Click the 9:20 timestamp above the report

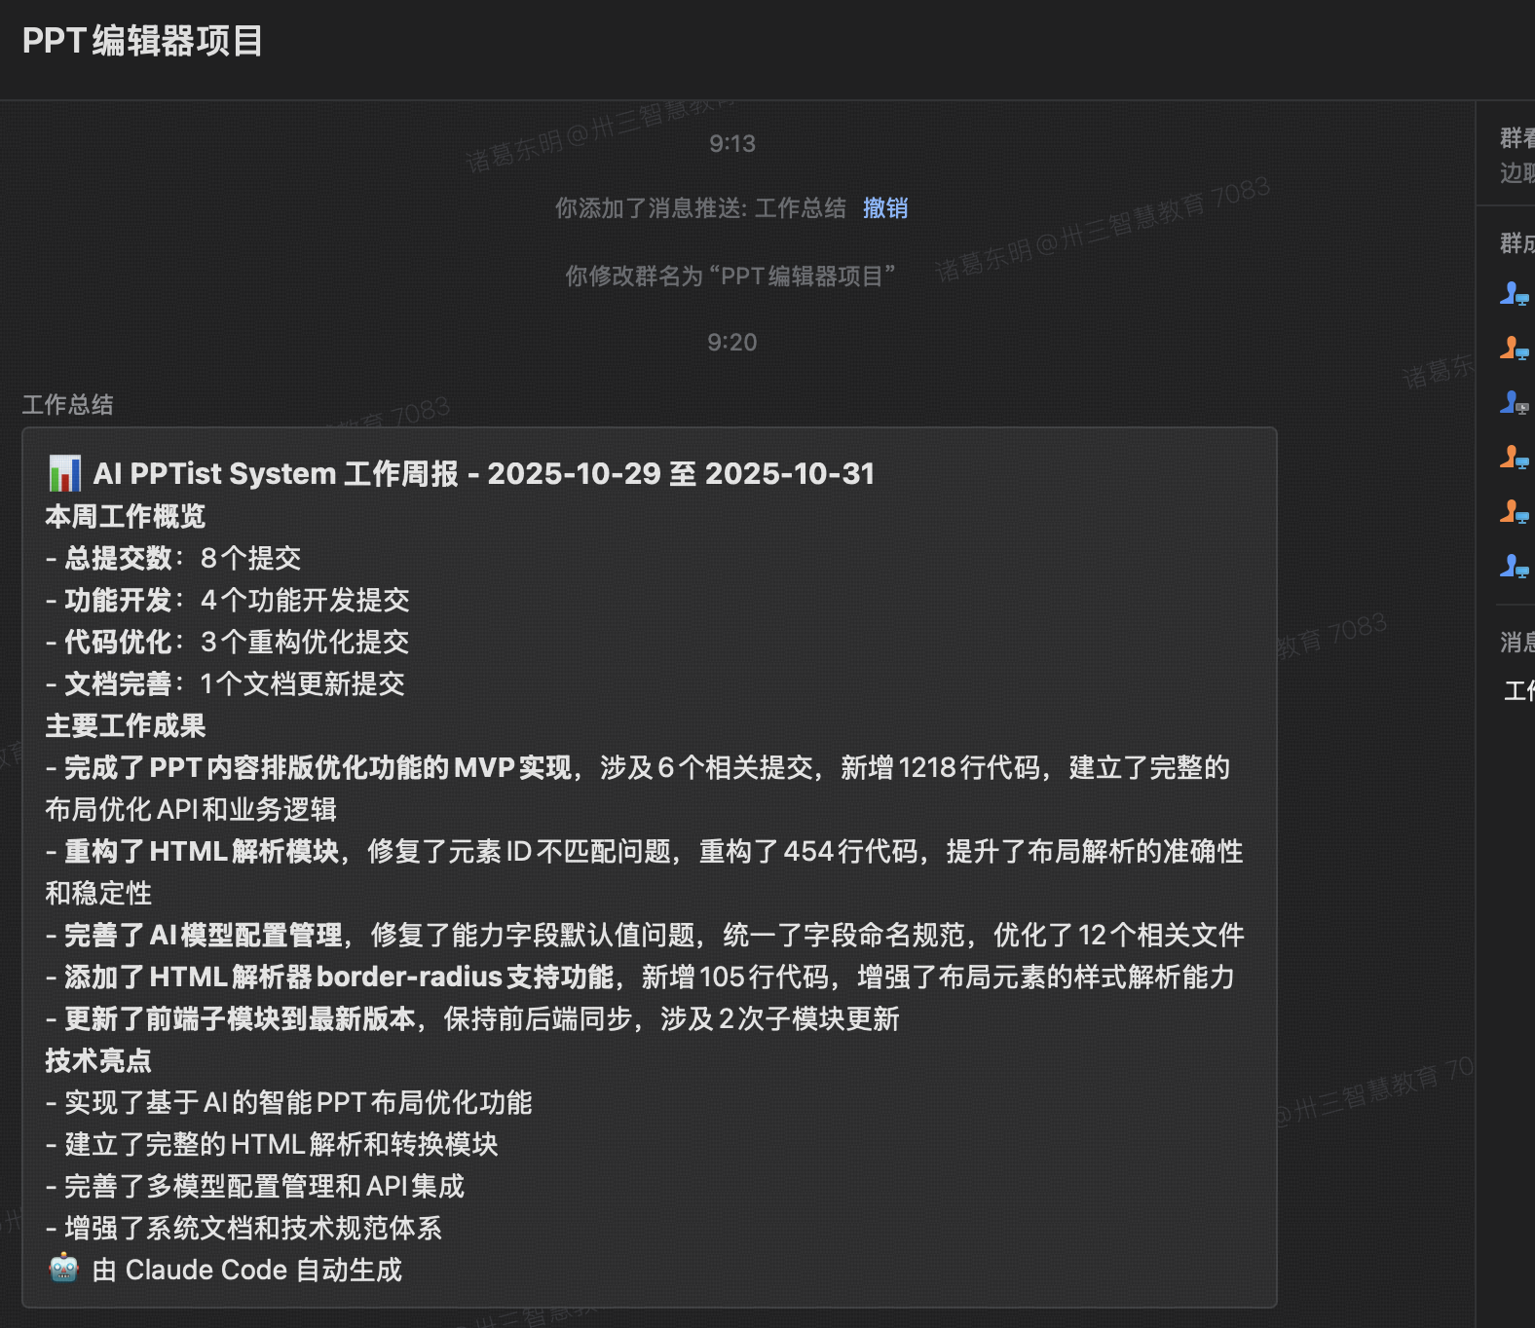coord(732,343)
